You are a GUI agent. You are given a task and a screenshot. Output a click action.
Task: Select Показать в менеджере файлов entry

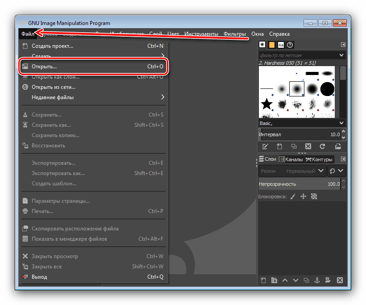[93, 239]
